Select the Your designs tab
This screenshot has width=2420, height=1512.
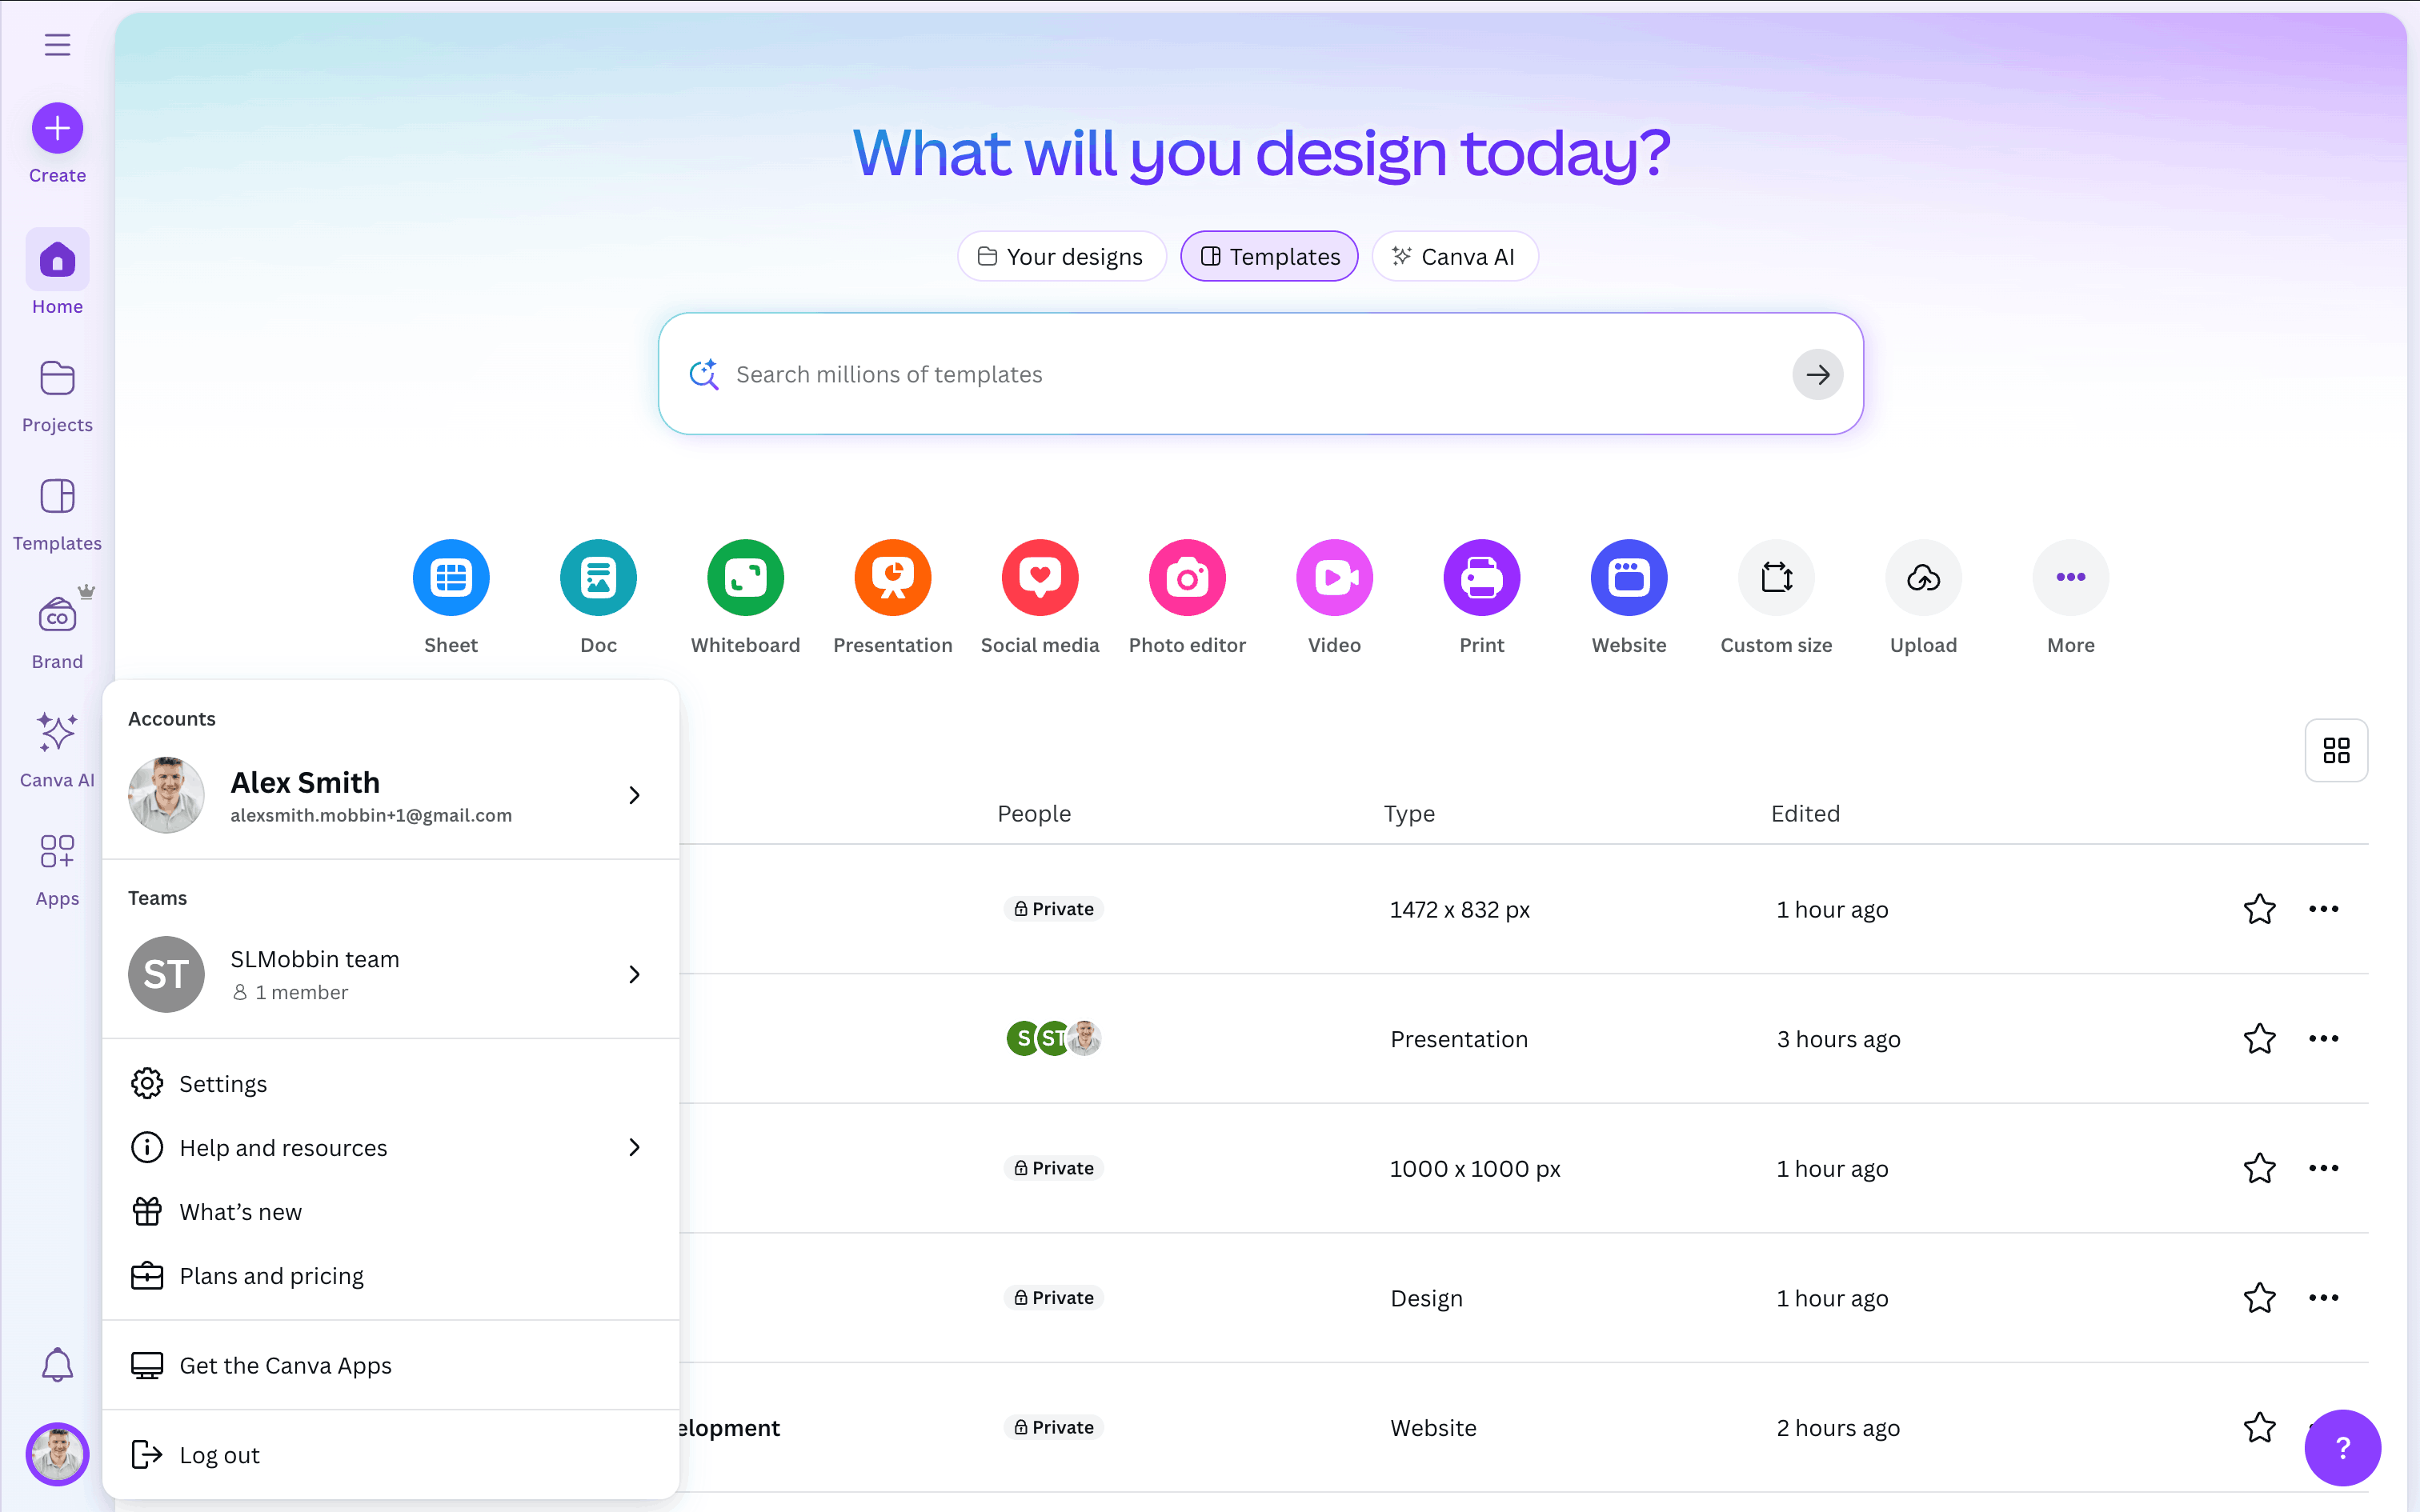coord(1061,257)
